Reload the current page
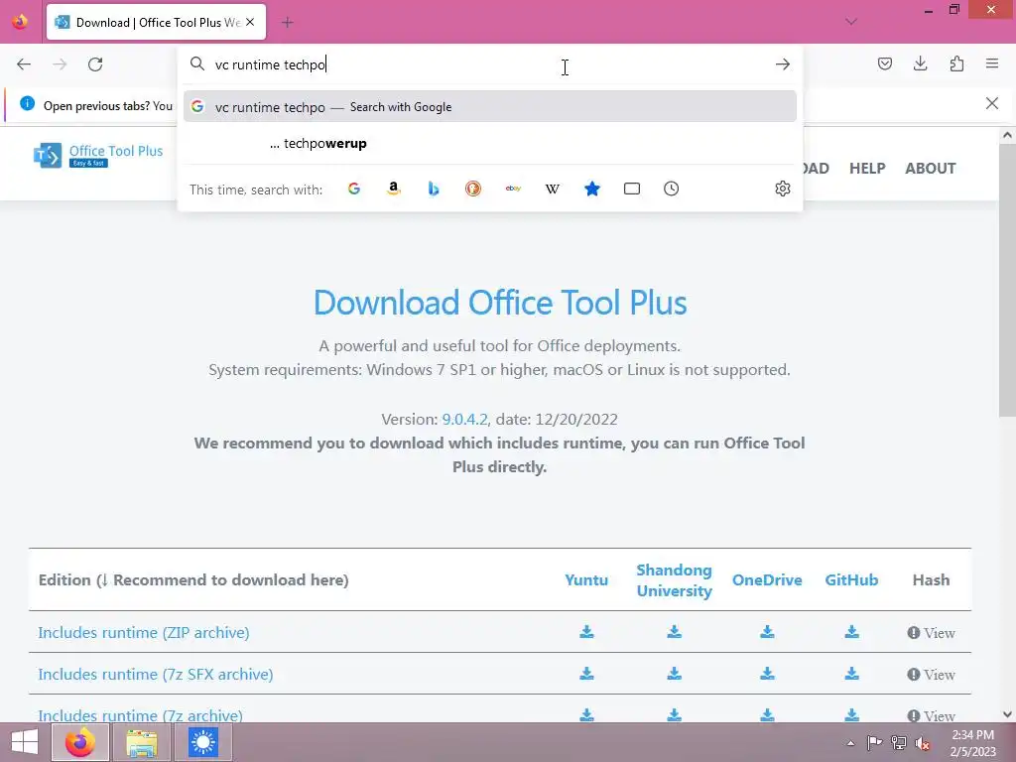1016x762 pixels. click(95, 64)
